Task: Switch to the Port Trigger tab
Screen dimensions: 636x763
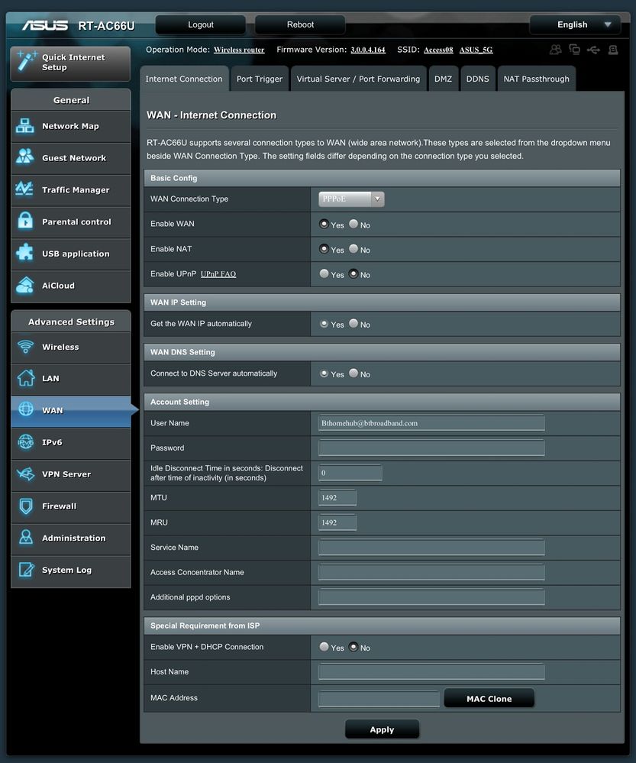Action: pyautogui.click(x=260, y=79)
